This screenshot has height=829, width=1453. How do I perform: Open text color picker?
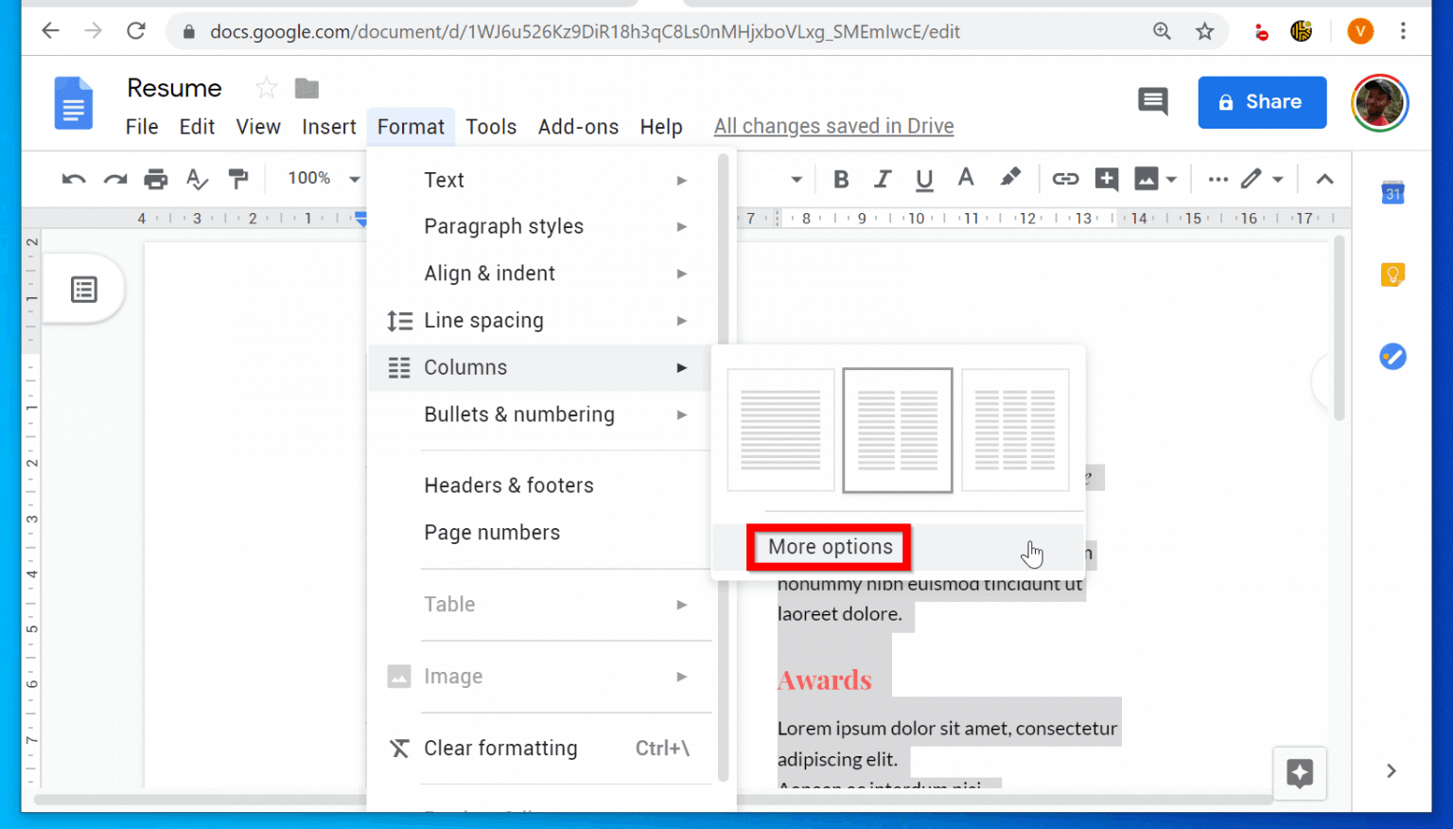[966, 178]
